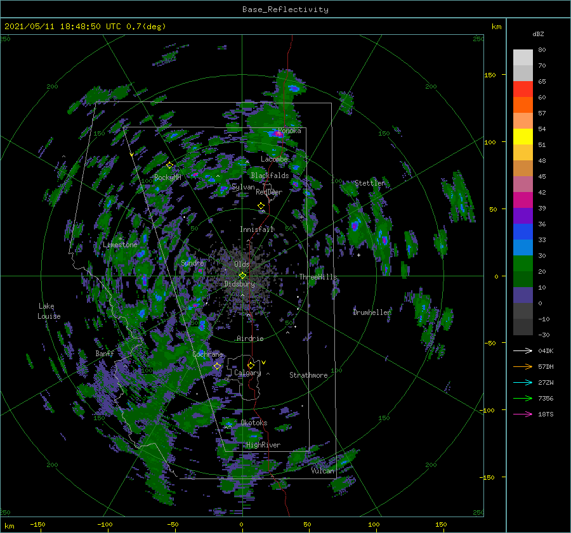
Task: Click the light gray 80 dBZ swatch
Action: tap(523, 58)
